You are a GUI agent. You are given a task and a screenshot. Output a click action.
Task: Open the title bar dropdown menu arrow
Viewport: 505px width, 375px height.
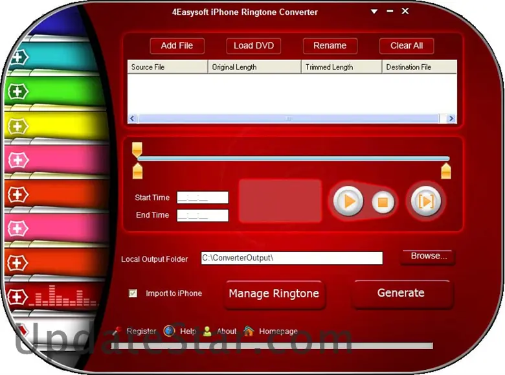[374, 12]
